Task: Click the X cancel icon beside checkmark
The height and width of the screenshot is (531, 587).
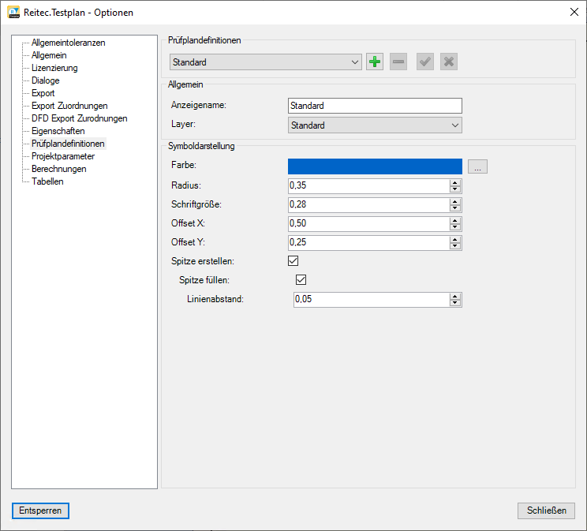Action: point(449,62)
